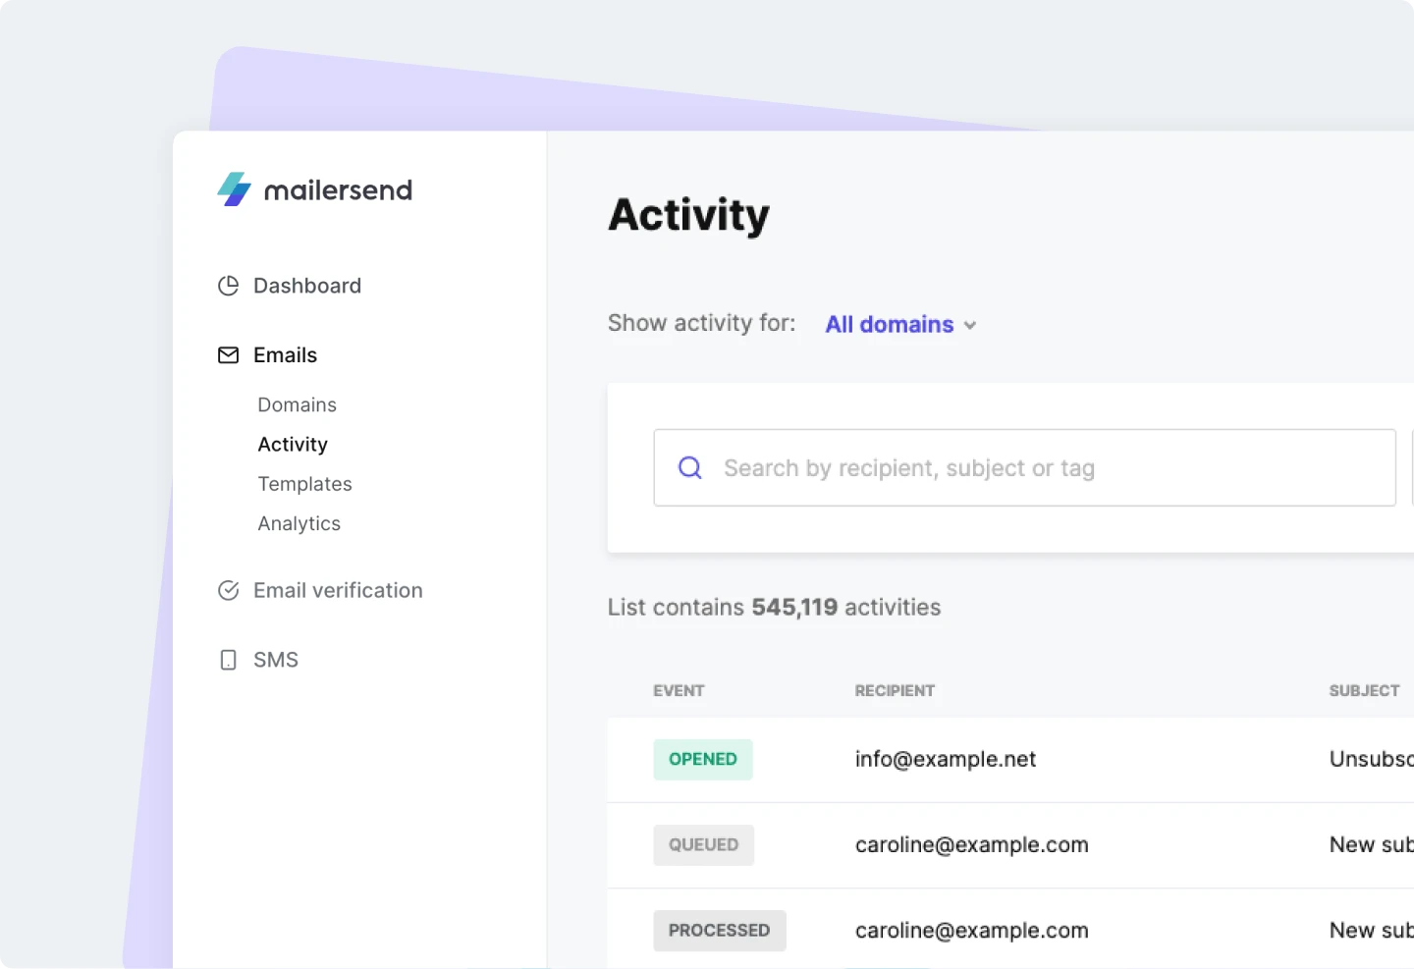Click the Show activity for label

tap(701, 323)
